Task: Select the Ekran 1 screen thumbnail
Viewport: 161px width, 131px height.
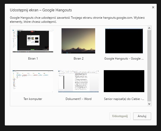Action: [x=33, y=41]
